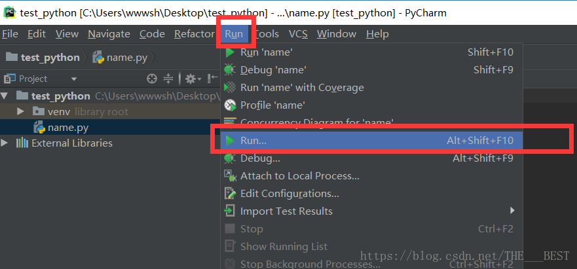The height and width of the screenshot is (269, 577).
Task: Select External Libraries in the tree
Action: click(110, 143)
